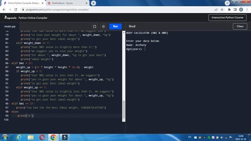Click print("p") on line 99
The height and width of the screenshot is (141, 251).
25,116
